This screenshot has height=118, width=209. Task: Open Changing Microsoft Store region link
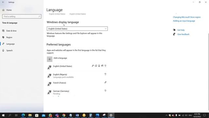[x=186, y=17]
